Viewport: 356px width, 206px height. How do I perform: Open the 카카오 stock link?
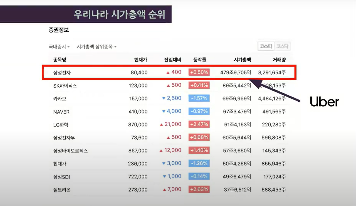click(x=60, y=99)
